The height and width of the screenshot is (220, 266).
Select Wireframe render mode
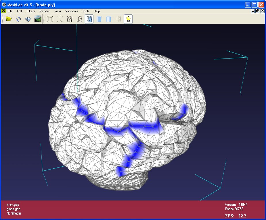click(x=70, y=19)
